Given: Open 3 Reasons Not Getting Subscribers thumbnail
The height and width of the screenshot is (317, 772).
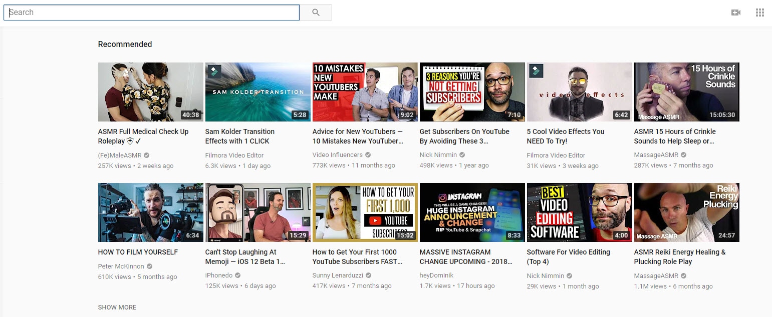Looking at the screenshot, I should click(x=472, y=92).
